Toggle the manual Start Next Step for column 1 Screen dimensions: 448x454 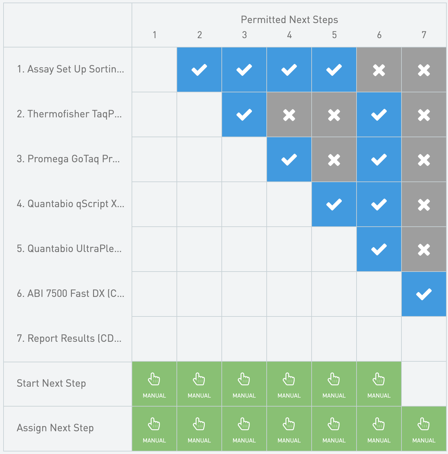click(154, 384)
